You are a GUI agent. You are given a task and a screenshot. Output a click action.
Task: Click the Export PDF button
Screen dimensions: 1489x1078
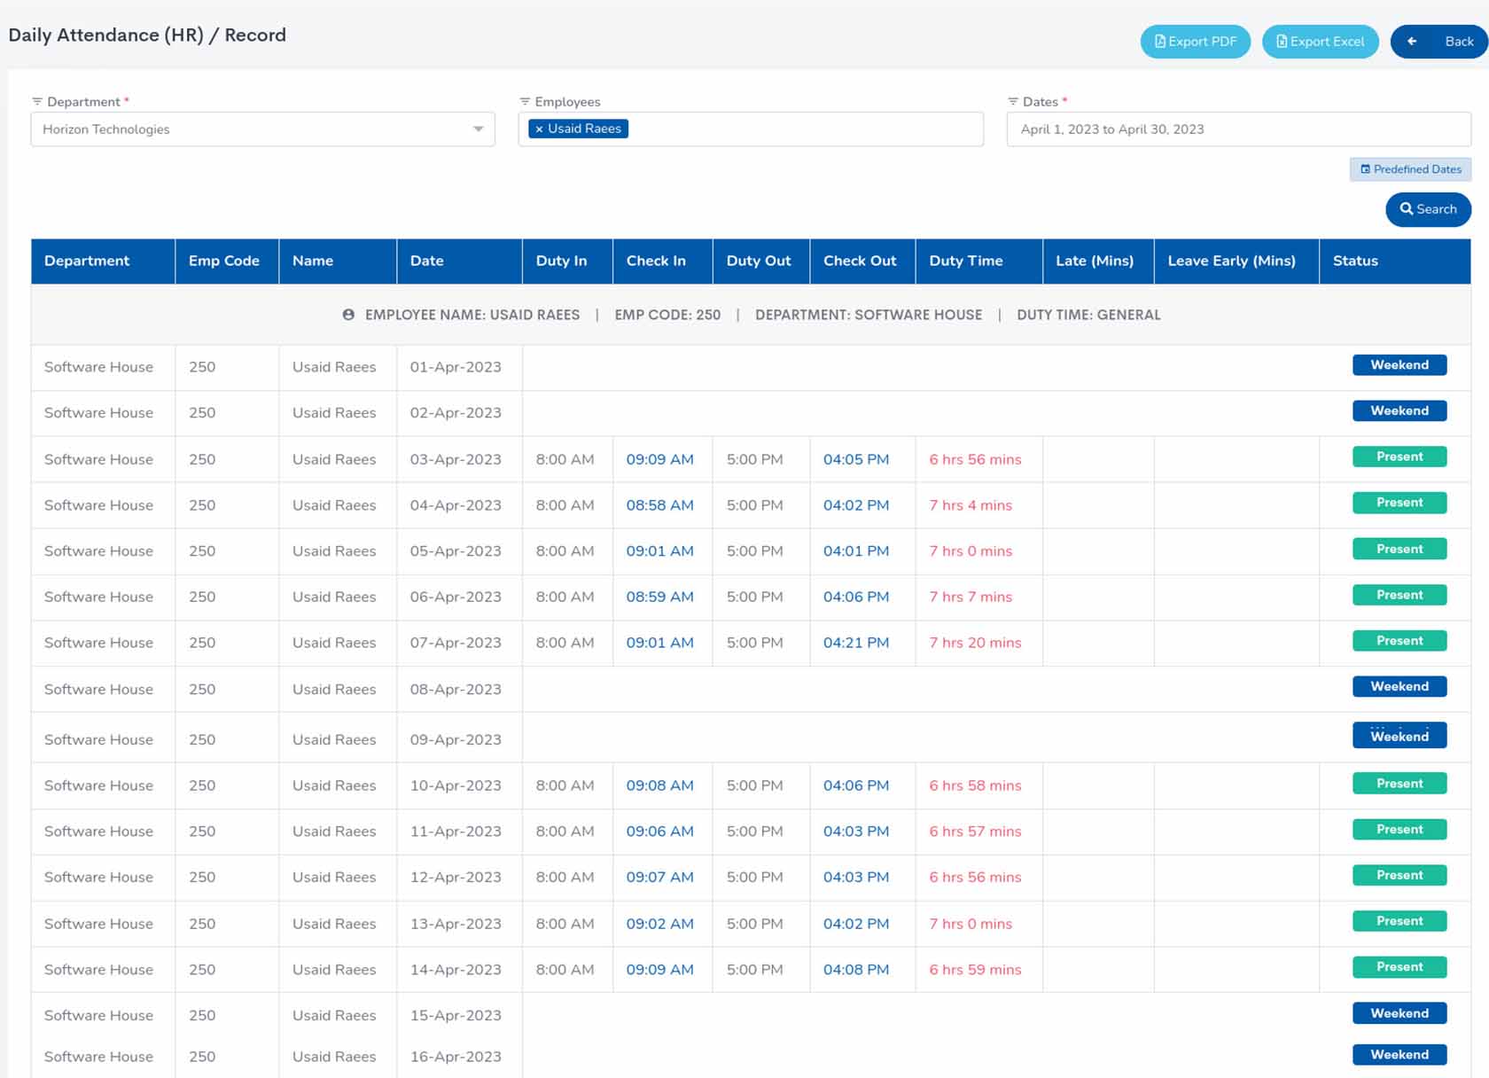point(1195,42)
